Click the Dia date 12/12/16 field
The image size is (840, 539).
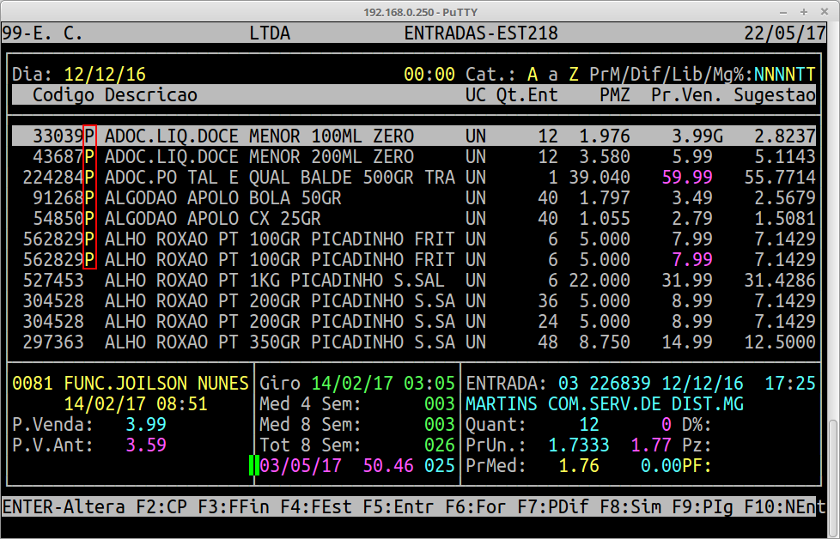[x=105, y=75]
